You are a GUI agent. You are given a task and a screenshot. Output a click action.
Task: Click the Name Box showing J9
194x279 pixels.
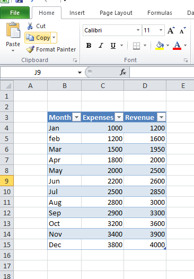[38, 73]
